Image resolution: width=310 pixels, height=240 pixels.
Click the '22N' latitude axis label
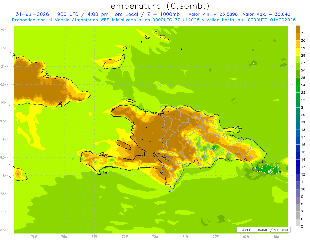tap(4, 30)
